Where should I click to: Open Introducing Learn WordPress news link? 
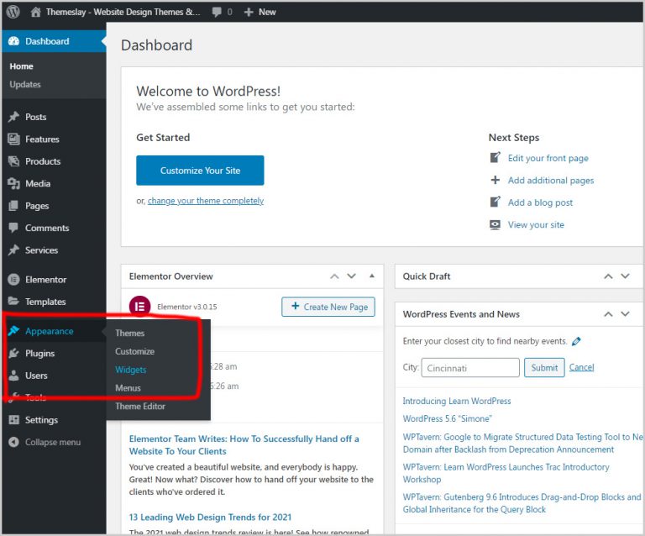pyautogui.click(x=457, y=401)
